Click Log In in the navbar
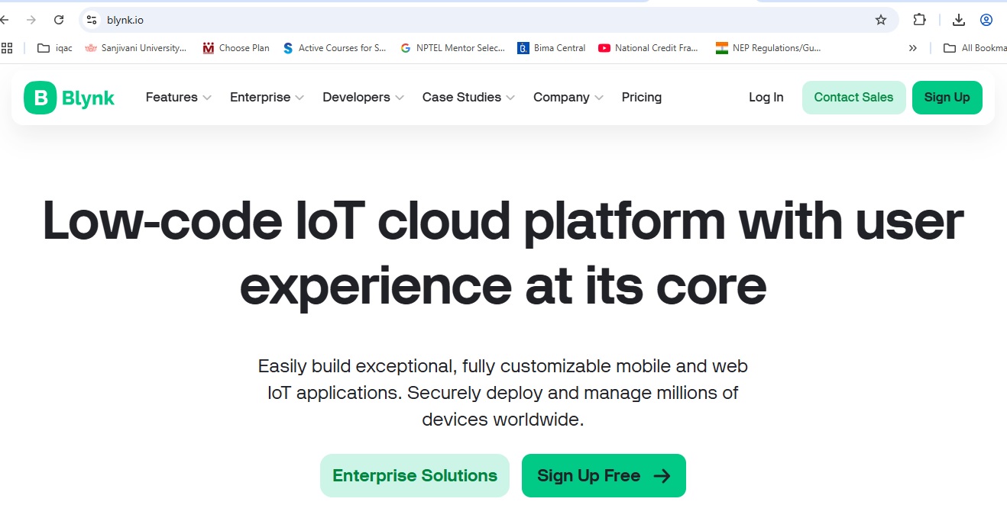This screenshot has width=1007, height=505. point(766,98)
